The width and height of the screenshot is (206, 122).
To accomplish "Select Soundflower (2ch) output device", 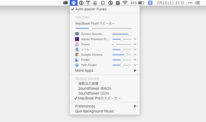I will [93, 93].
